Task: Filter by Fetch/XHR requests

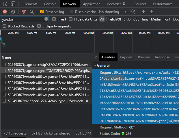Action: coord(116,19)
